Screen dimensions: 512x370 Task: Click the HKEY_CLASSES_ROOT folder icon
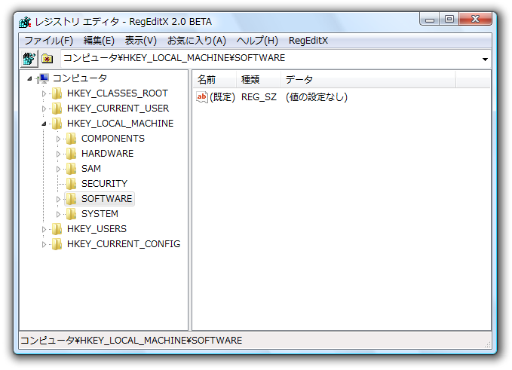point(57,93)
